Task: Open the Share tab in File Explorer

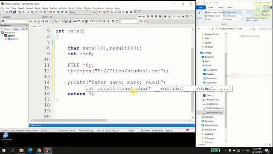Action: [221, 8]
